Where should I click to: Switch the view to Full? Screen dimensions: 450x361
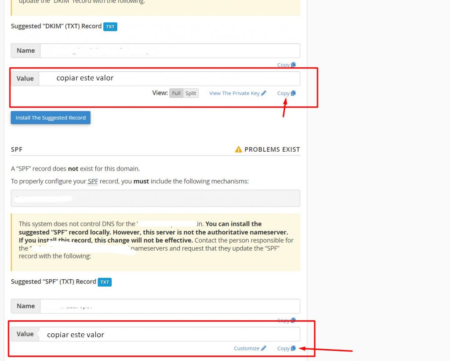coord(176,93)
